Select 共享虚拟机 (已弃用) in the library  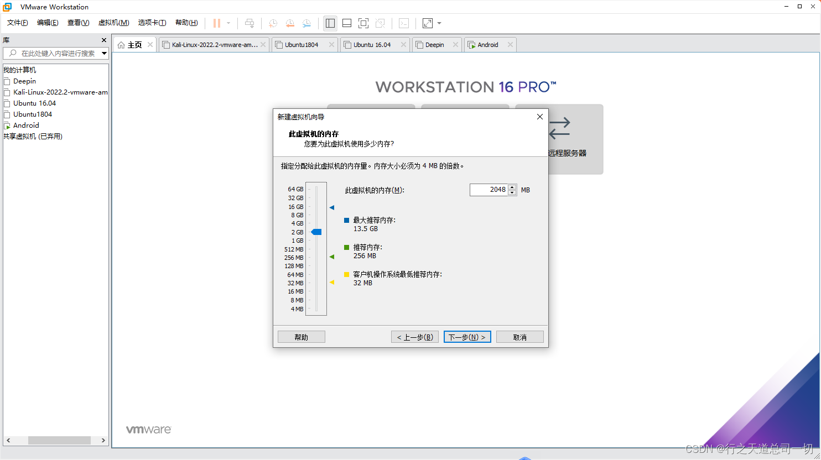tap(33, 137)
